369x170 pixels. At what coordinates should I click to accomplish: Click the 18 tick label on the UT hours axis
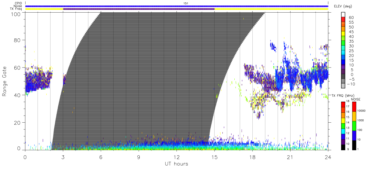(252, 157)
